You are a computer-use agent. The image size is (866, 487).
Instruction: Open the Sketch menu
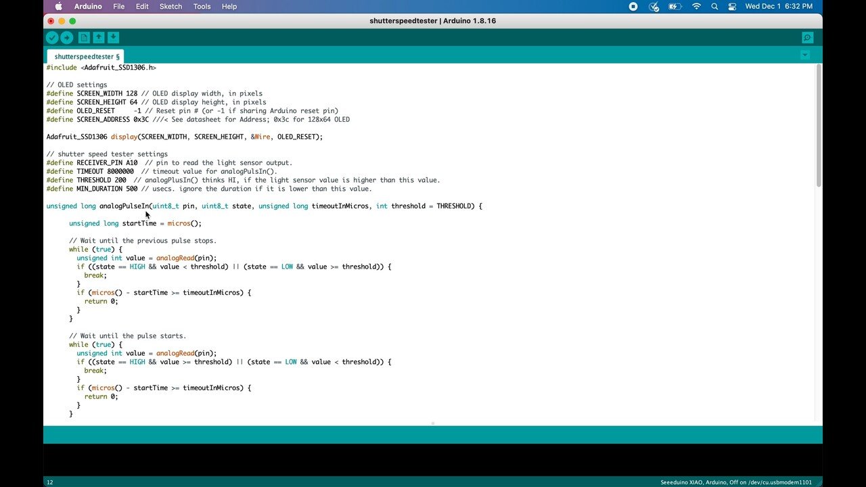pos(170,6)
